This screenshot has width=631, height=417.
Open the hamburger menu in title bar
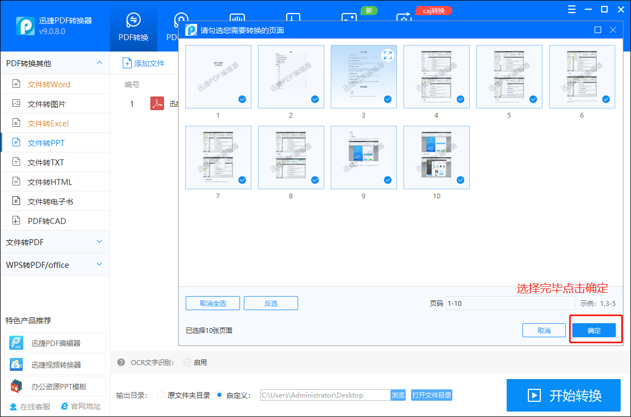click(571, 10)
